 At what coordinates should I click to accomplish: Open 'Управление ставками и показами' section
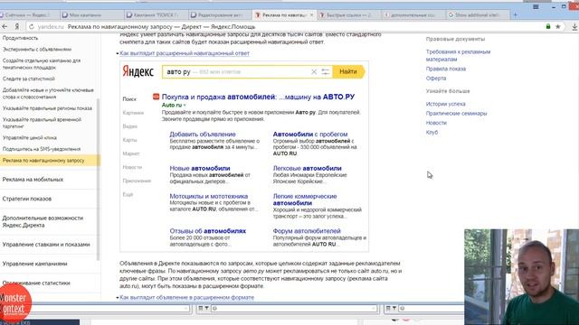click(x=46, y=245)
